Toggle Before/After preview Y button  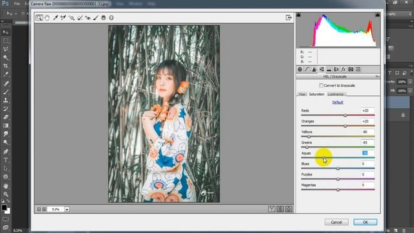272,209
